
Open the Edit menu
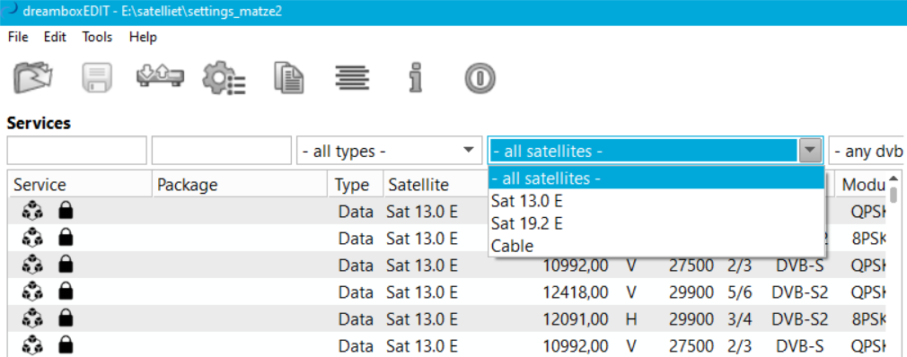pyautogui.click(x=55, y=38)
